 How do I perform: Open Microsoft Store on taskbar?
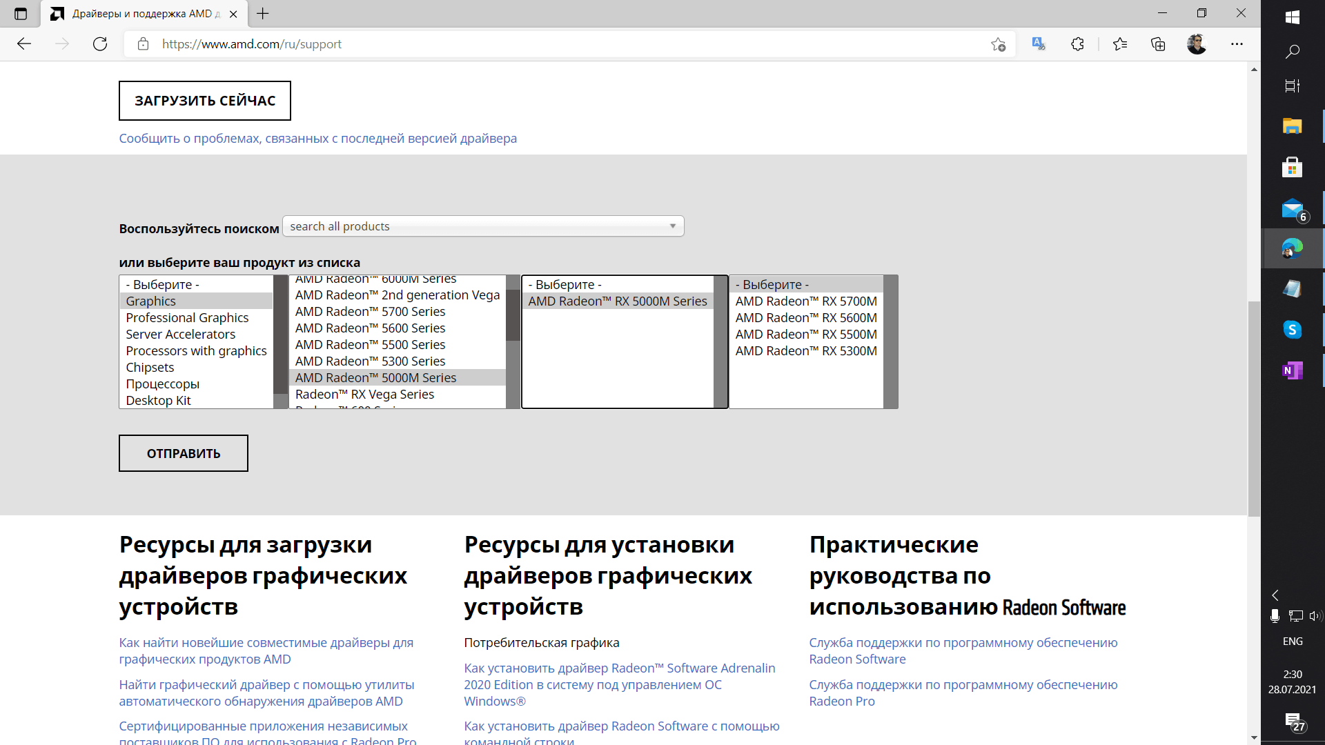(x=1293, y=167)
